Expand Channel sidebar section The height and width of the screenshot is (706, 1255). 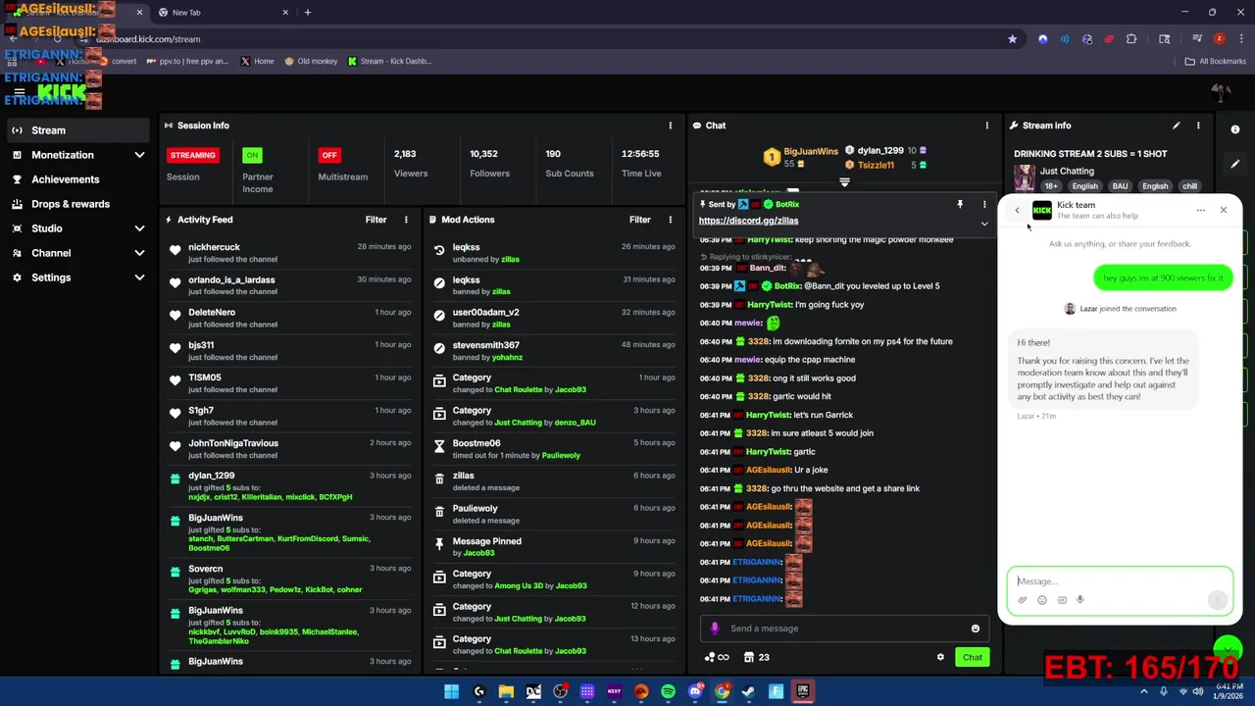139,253
